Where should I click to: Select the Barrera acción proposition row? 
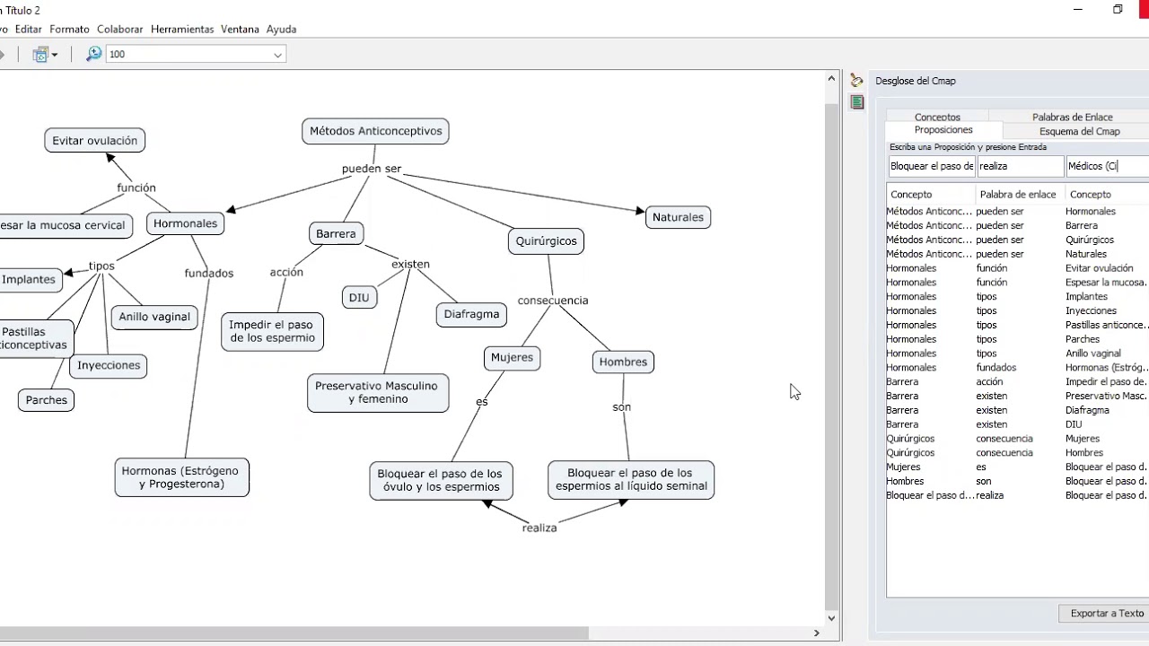[x=1017, y=381]
